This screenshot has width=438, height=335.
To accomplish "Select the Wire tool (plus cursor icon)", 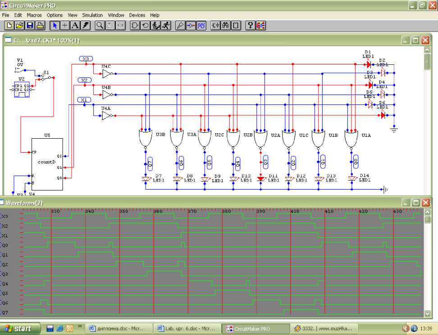I will coord(65,26).
